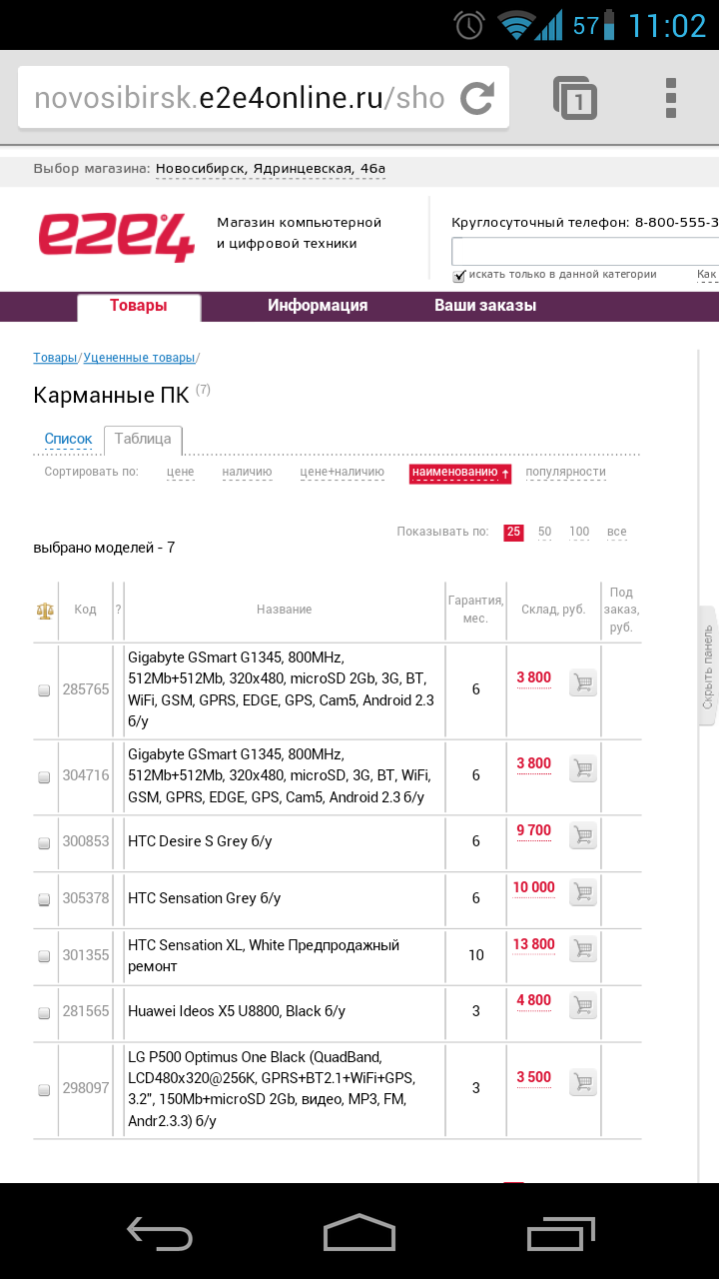Tap the browser address bar URL
719x1279 pixels.
(240, 98)
